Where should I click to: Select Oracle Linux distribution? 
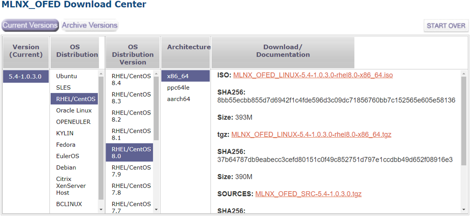click(74, 110)
